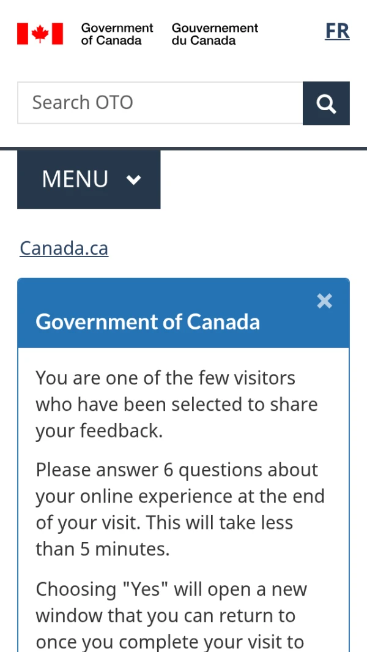The width and height of the screenshot is (367, 652).
Task: Expand the MENU dropdown button
Action: pyautogui.click(x=89, y=179)
